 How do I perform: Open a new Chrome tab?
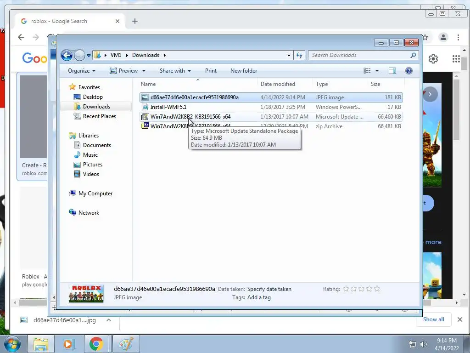tap(135, 21)
